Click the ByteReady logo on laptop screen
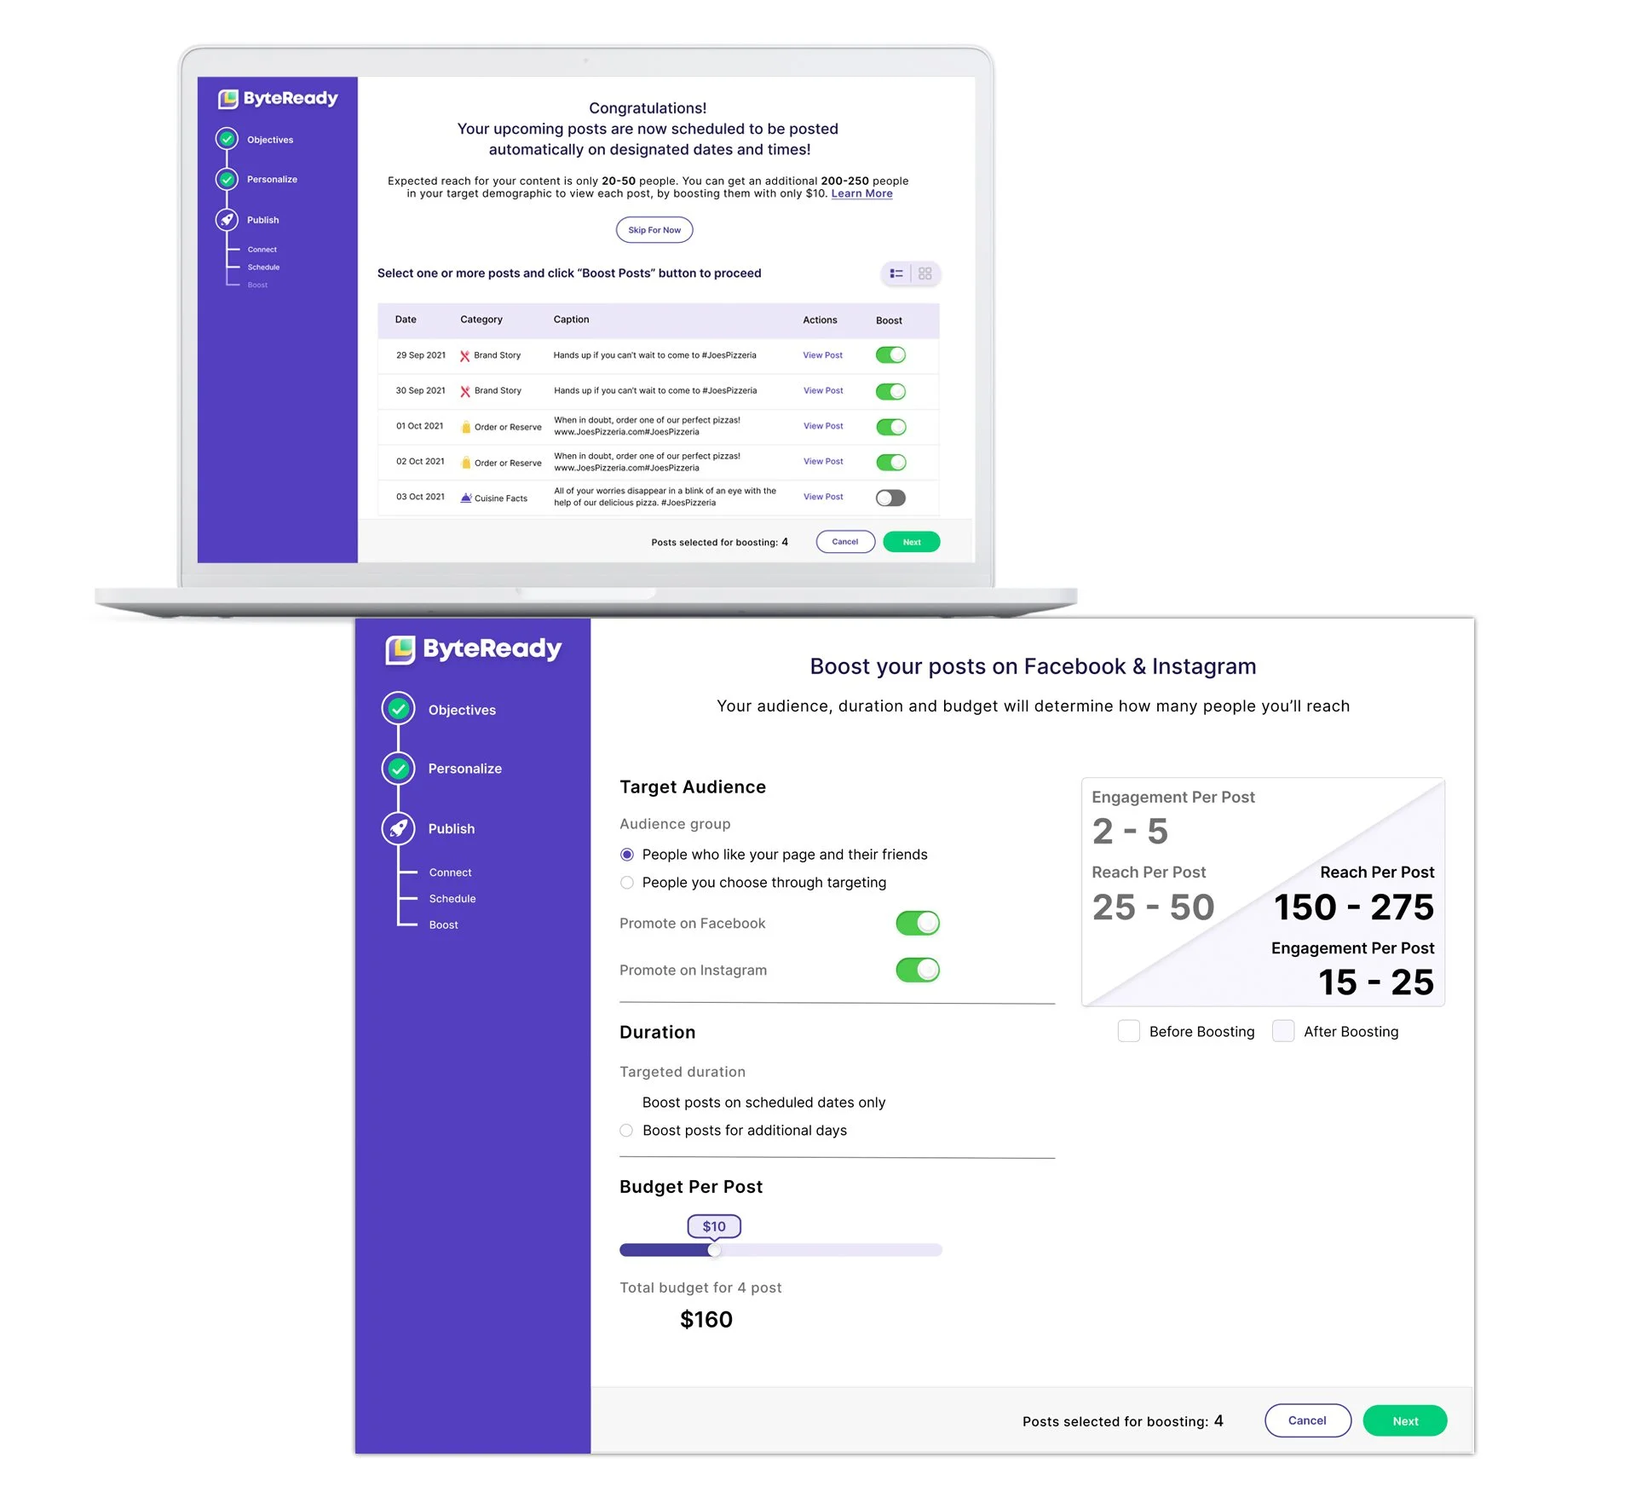 278,99
